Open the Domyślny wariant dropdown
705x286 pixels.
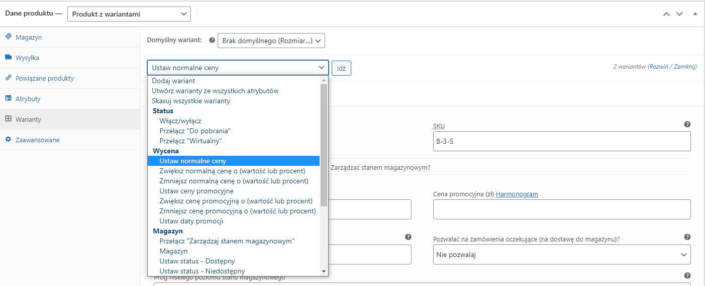coord(271,41)
